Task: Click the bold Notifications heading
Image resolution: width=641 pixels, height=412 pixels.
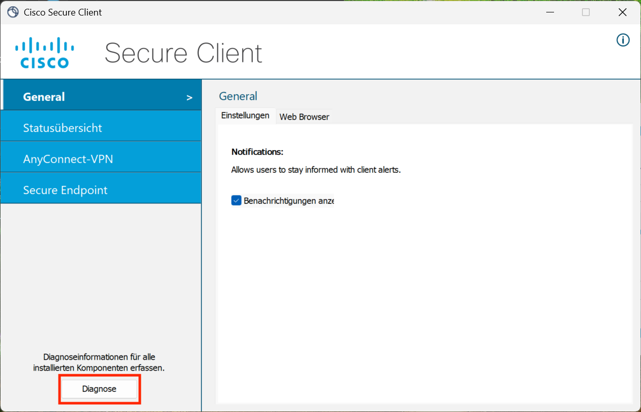Action: pyautogui.click(x=257, y=152)
